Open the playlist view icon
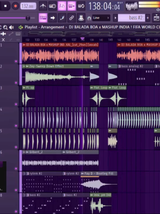160x214 pixels. coord(43,18)
